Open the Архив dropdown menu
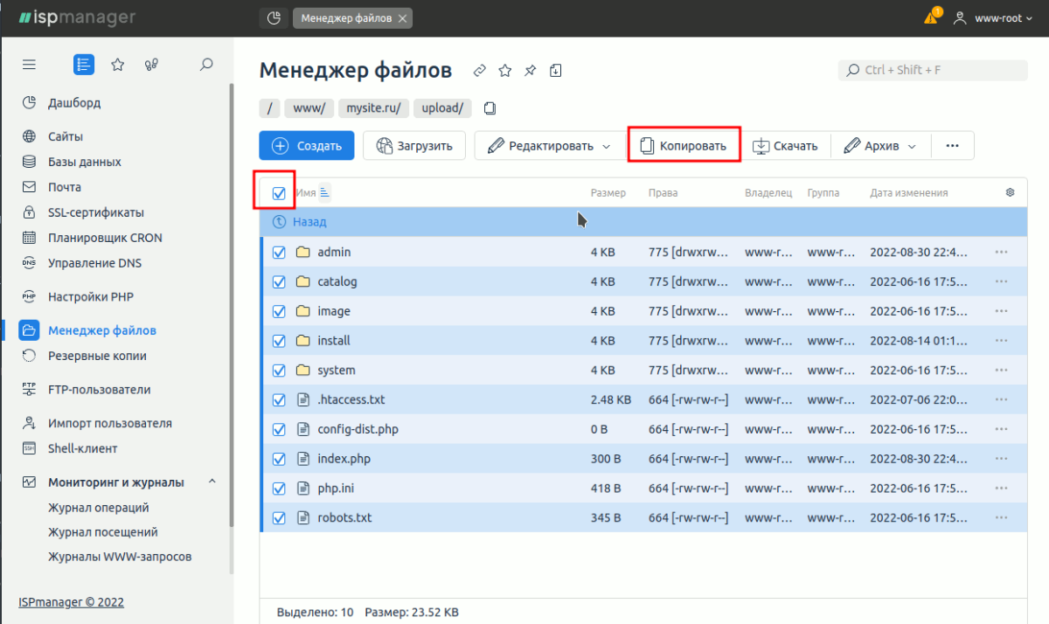This screenshot has width=1049, height=624. (880, 146)
